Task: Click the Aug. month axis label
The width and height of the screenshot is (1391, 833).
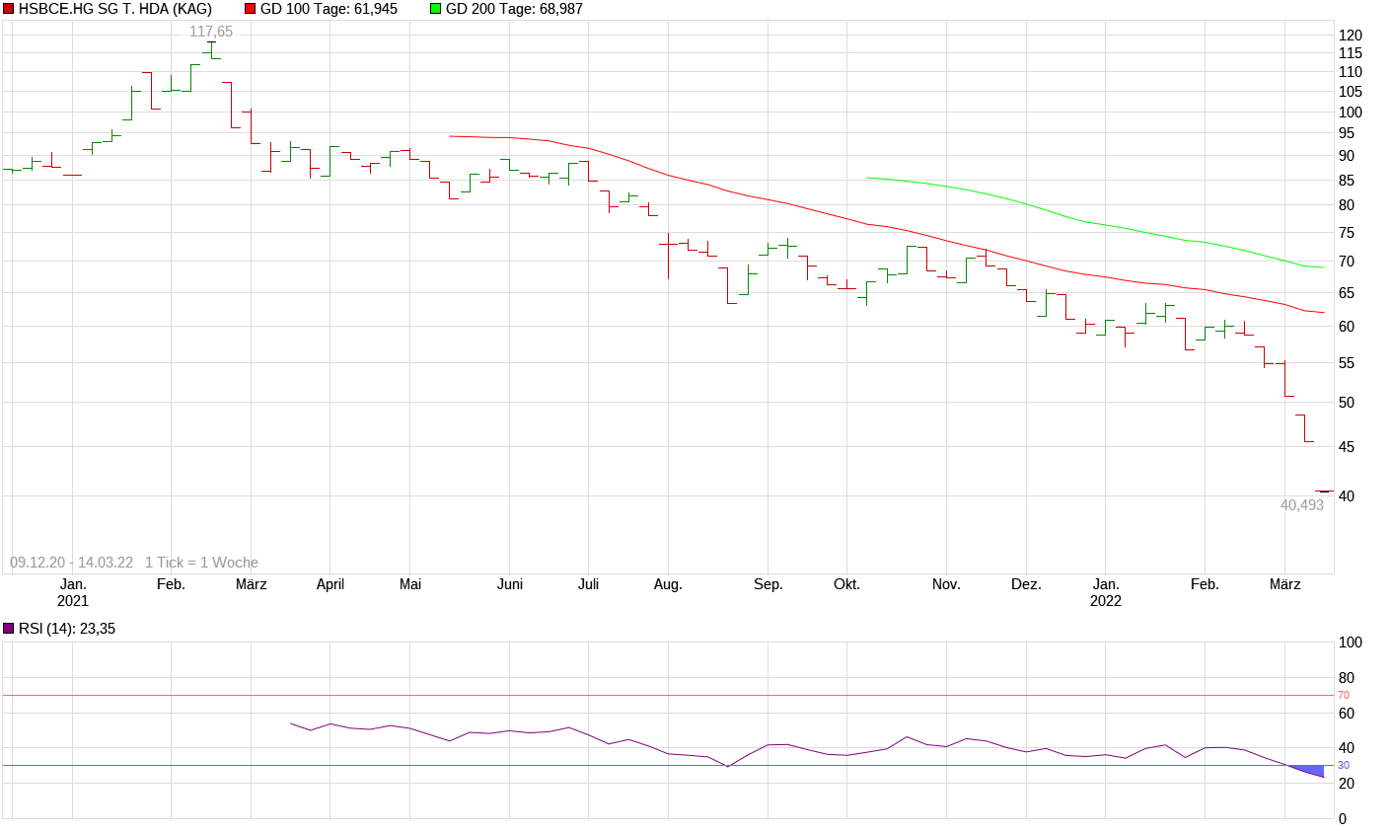Action: point(668,584)
